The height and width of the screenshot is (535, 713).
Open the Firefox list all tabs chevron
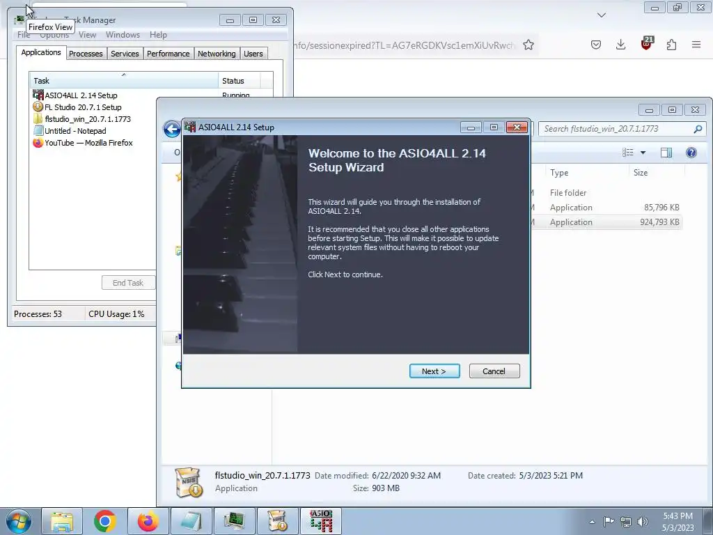point(602,15)
